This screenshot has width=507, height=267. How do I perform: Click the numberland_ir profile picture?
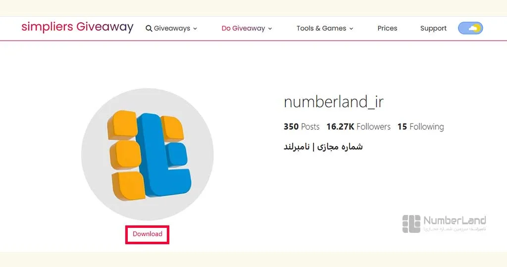click(x=148, y=154)
